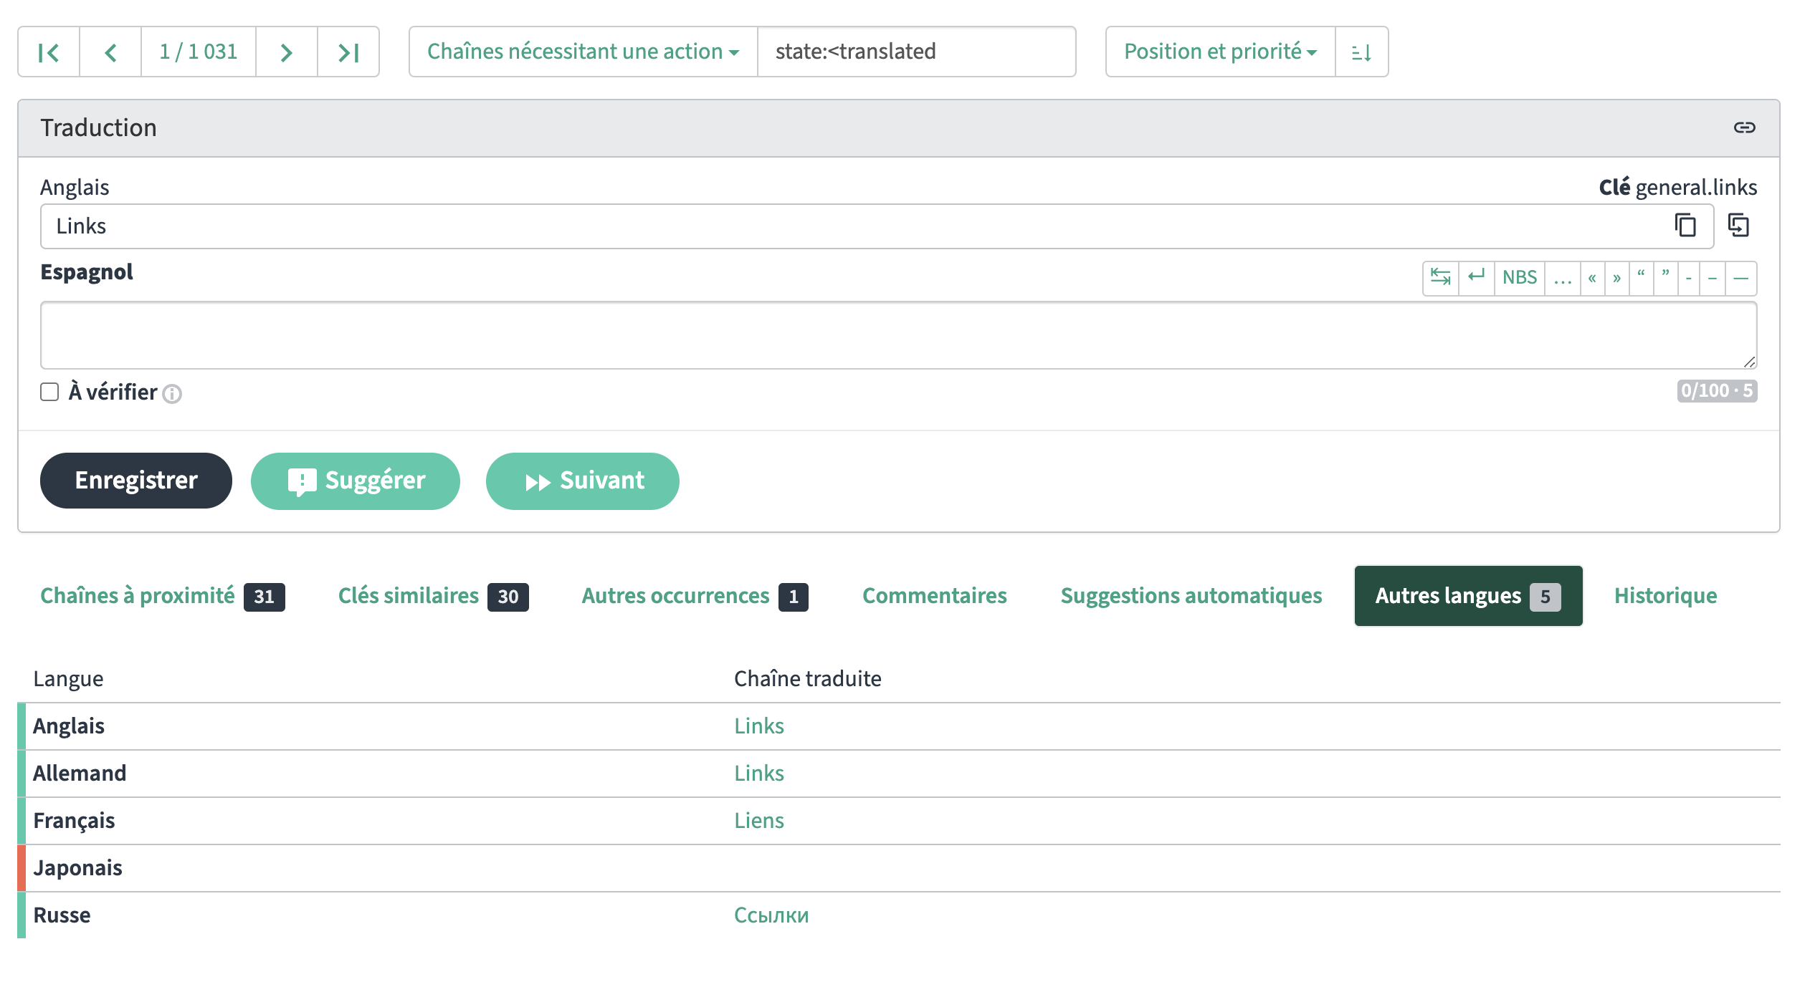Click the Links source string field

coord(877,226)
